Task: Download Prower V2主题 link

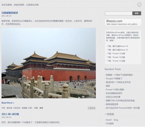Action: [x=116, y=57]
